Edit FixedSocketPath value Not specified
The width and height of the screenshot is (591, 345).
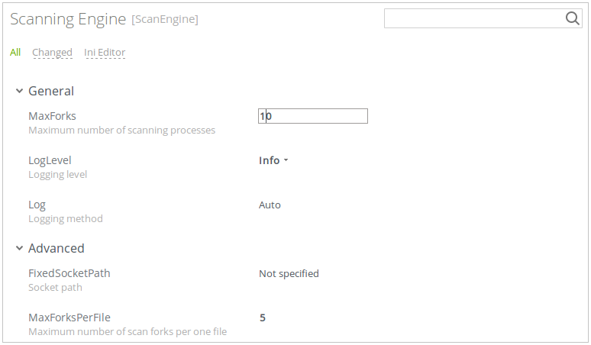click(289, 273)
